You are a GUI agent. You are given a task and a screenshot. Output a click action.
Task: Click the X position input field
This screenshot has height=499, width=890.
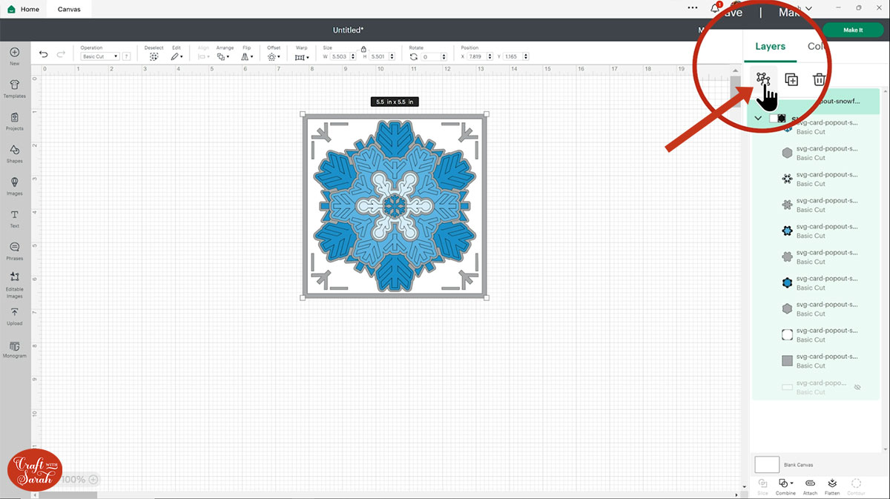pyautogui.click(x=478, y=56)
